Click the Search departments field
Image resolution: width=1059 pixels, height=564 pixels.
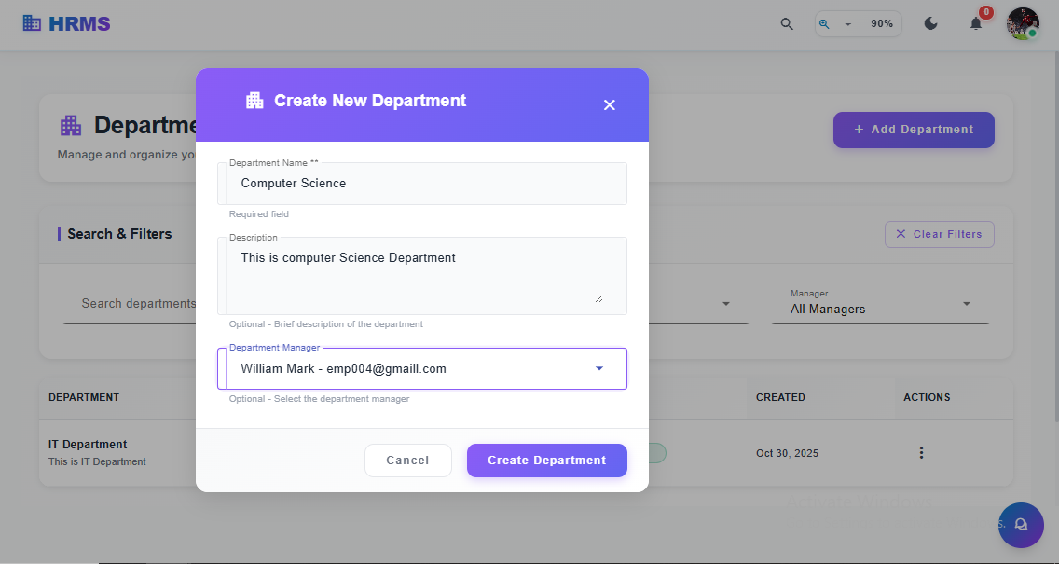coord(131,304)
